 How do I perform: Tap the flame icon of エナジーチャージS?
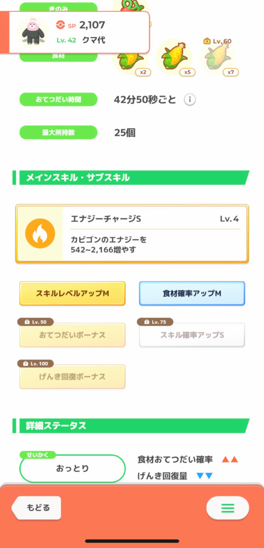40,233
